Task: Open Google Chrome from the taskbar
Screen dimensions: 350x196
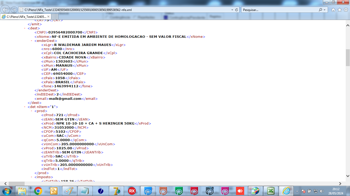Action: (38, 191)
